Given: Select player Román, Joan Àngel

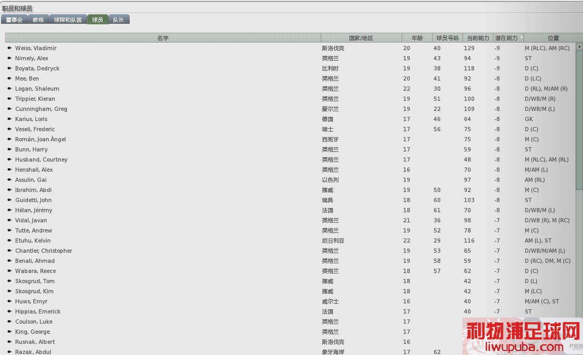Looking at the screenshot, I should click(x=41, y=139).
